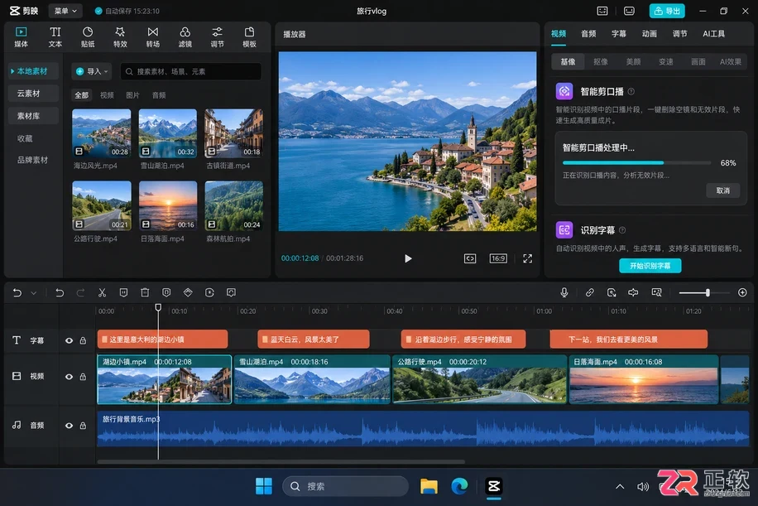758x506 pixels.
Task: Hide the 视频 video track
Action: [70, 377]
